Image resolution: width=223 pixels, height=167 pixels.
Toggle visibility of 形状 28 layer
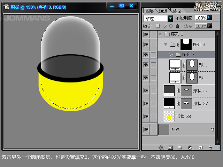click(146, 117)
